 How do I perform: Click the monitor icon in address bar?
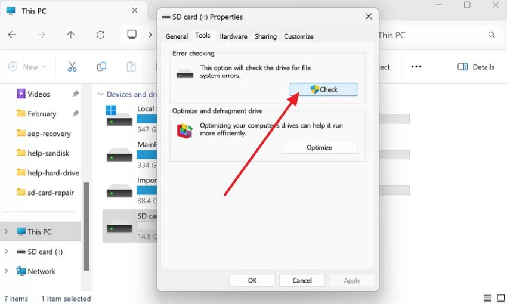pyautogui.click(x=132, y=34)
